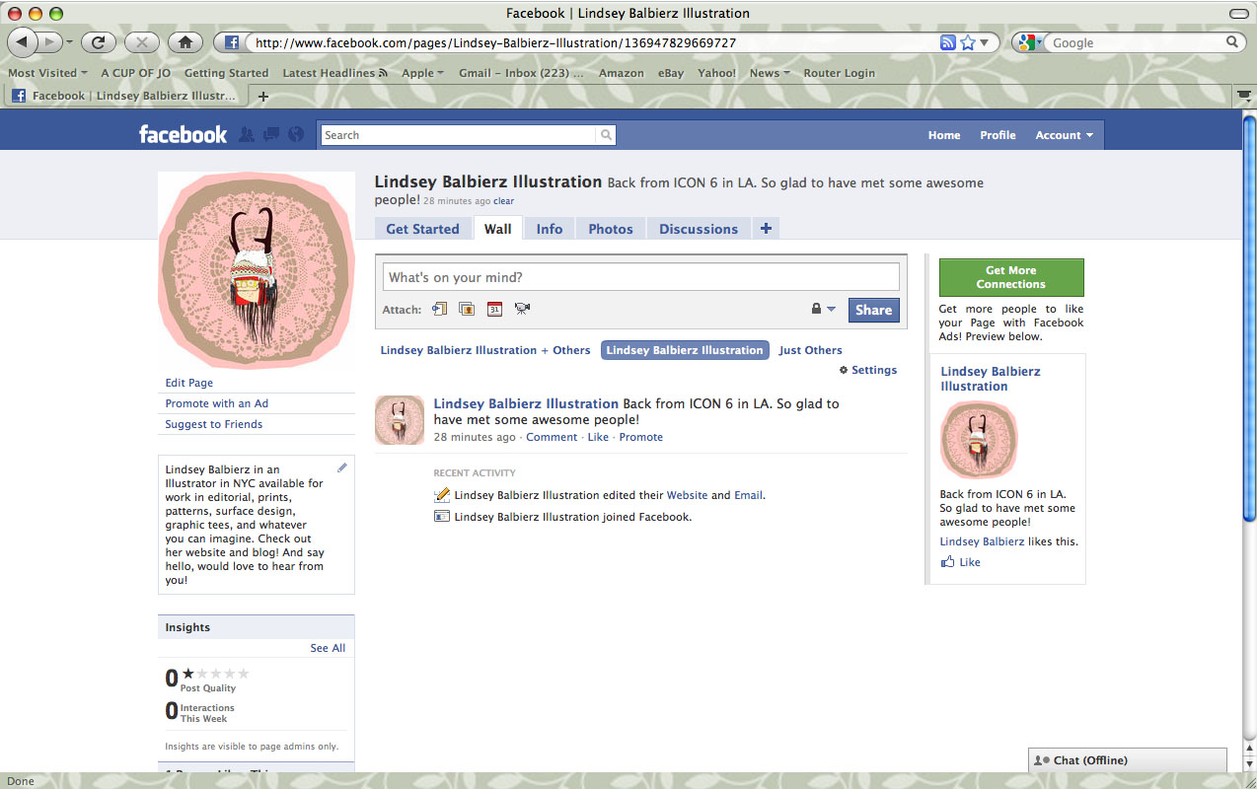
Task: Open messages icon in Facebook header
Action: pyautogui.click(x=271, y=134)
